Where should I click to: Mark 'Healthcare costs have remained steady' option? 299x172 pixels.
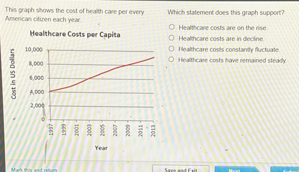click(172, 60)
